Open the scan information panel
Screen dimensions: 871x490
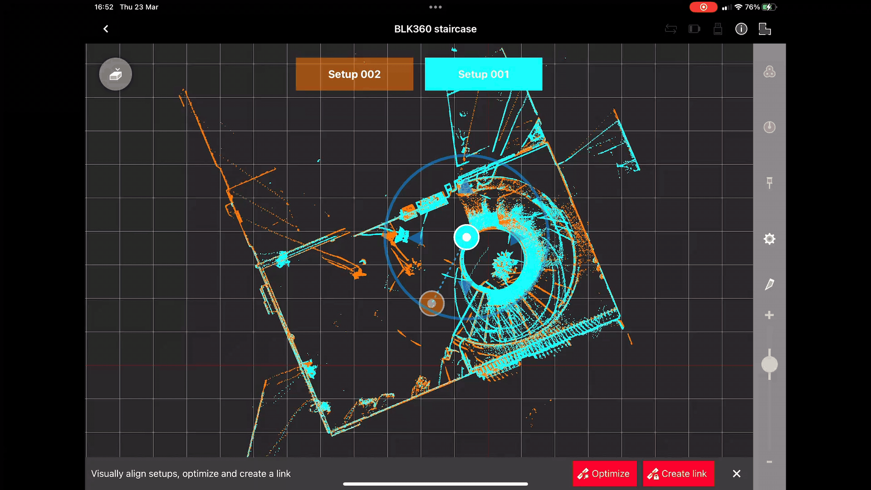coord(742,29)
